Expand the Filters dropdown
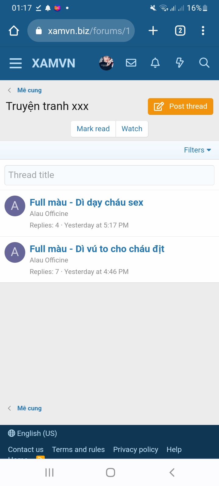 197,150
